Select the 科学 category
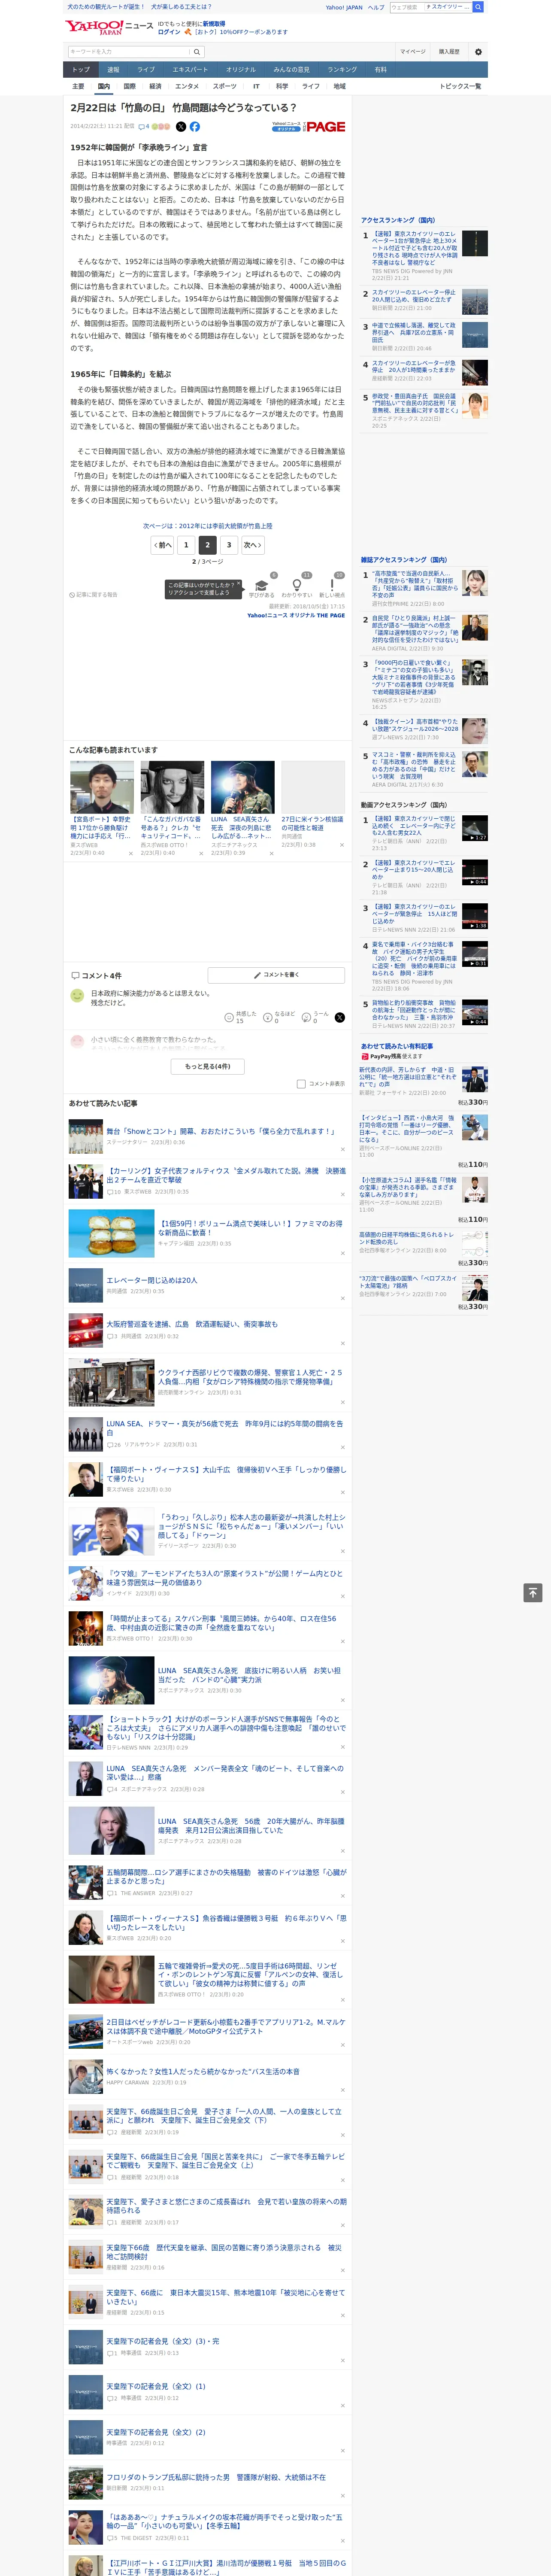The height and width of the screenshot is (2576, 551). (x=282, y=87)
